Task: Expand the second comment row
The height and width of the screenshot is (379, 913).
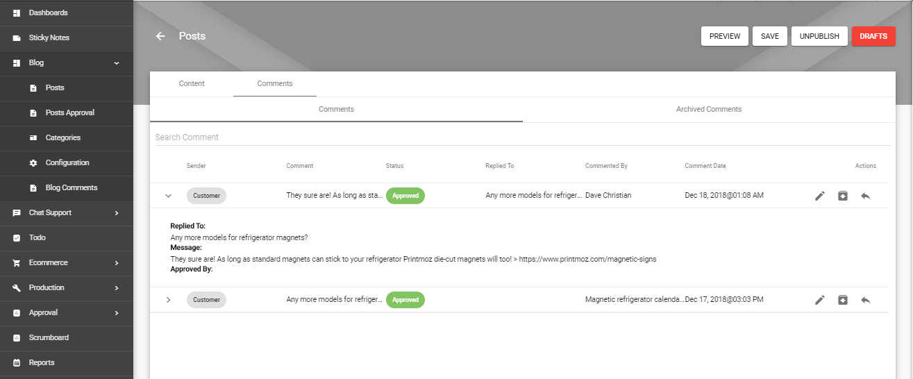Action: [x=168, y=300]
